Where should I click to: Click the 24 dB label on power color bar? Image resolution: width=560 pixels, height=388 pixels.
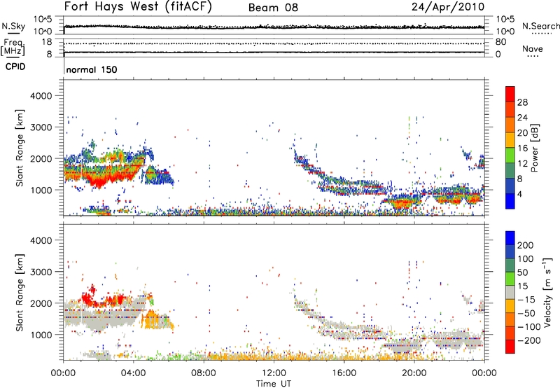click(522, 118)
